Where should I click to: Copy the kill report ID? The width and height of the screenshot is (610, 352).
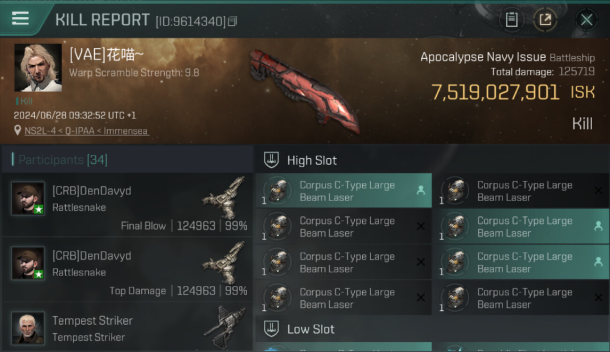point(233,21)
